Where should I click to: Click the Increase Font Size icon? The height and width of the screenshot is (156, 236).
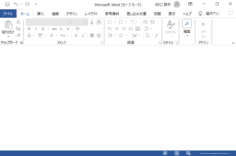(x=76, y=35)
